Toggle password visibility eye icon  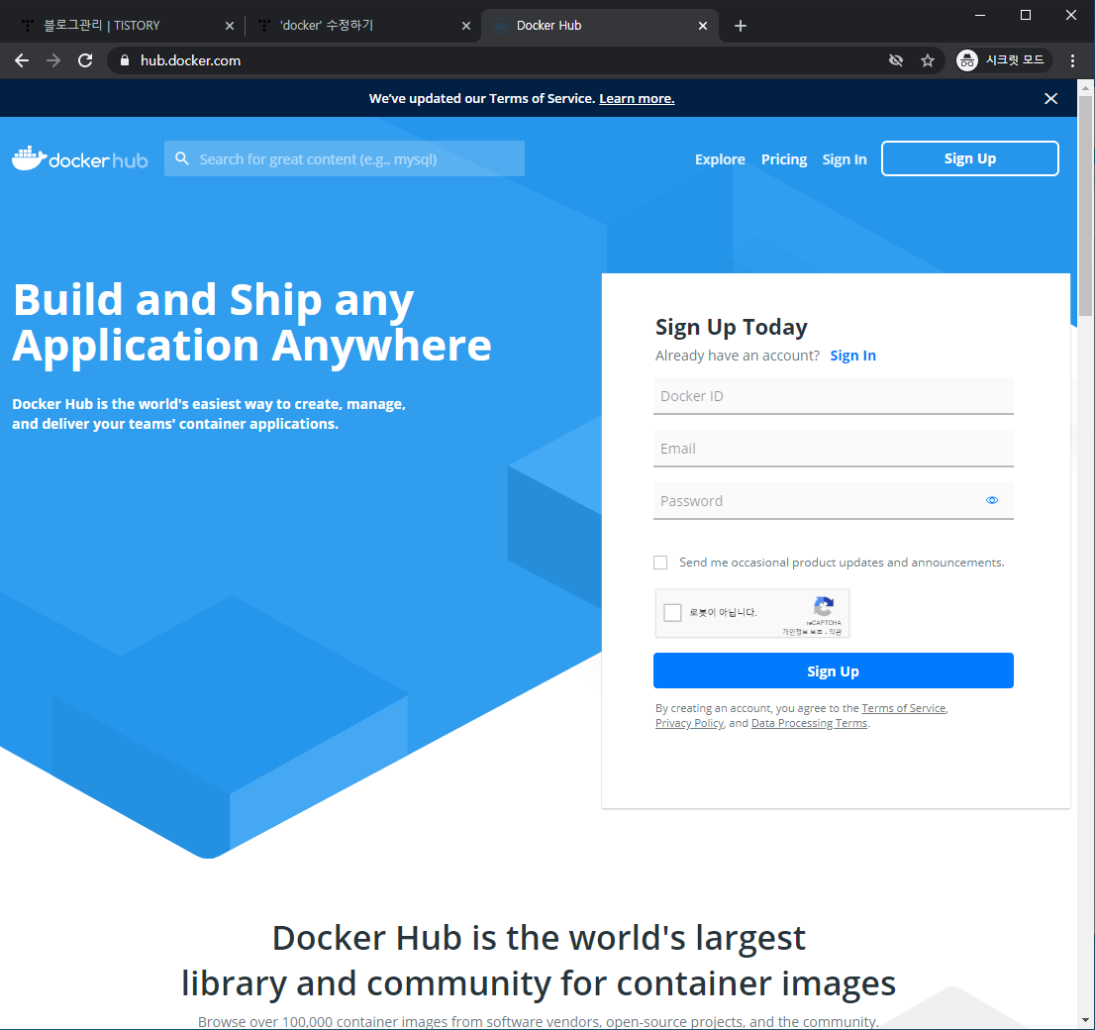[992, 500]
